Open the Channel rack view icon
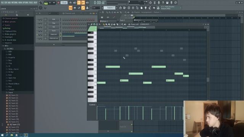The image size is (244, 137). pyautogui.click(x=129, y=8)
